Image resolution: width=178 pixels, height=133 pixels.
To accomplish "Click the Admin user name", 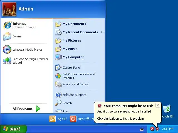I will [26, 9].
